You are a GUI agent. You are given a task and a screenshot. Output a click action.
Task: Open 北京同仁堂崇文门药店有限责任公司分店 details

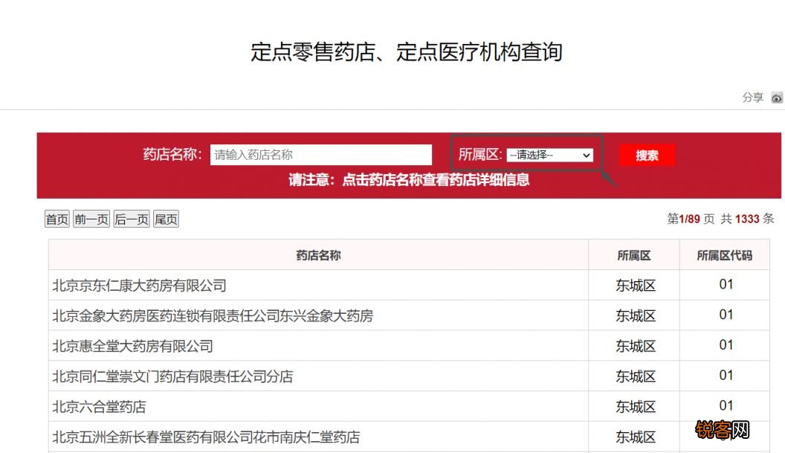pyautogui.click(x=172, y=376)
